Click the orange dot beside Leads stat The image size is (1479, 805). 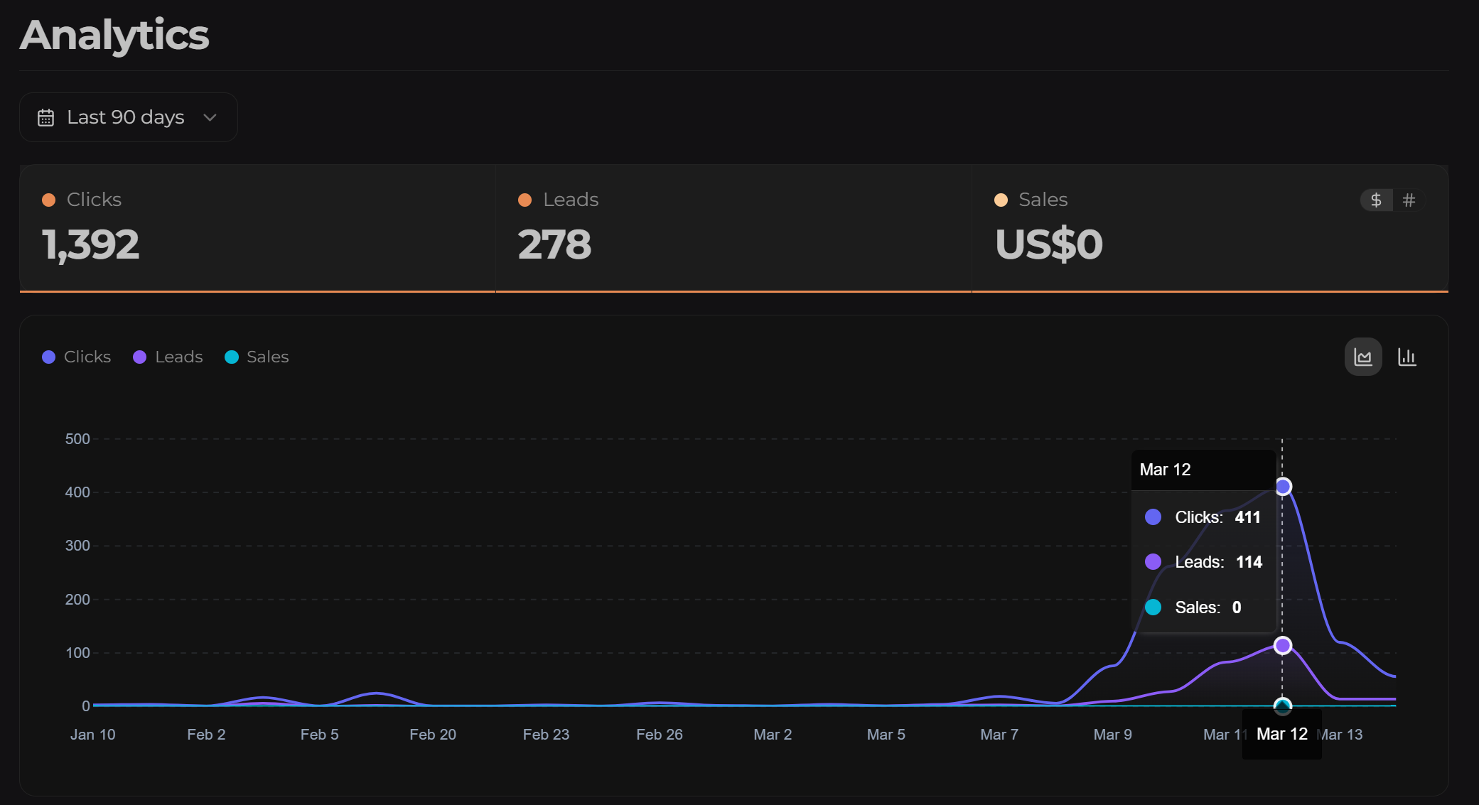pyautogui.click(x=525, y=200)
